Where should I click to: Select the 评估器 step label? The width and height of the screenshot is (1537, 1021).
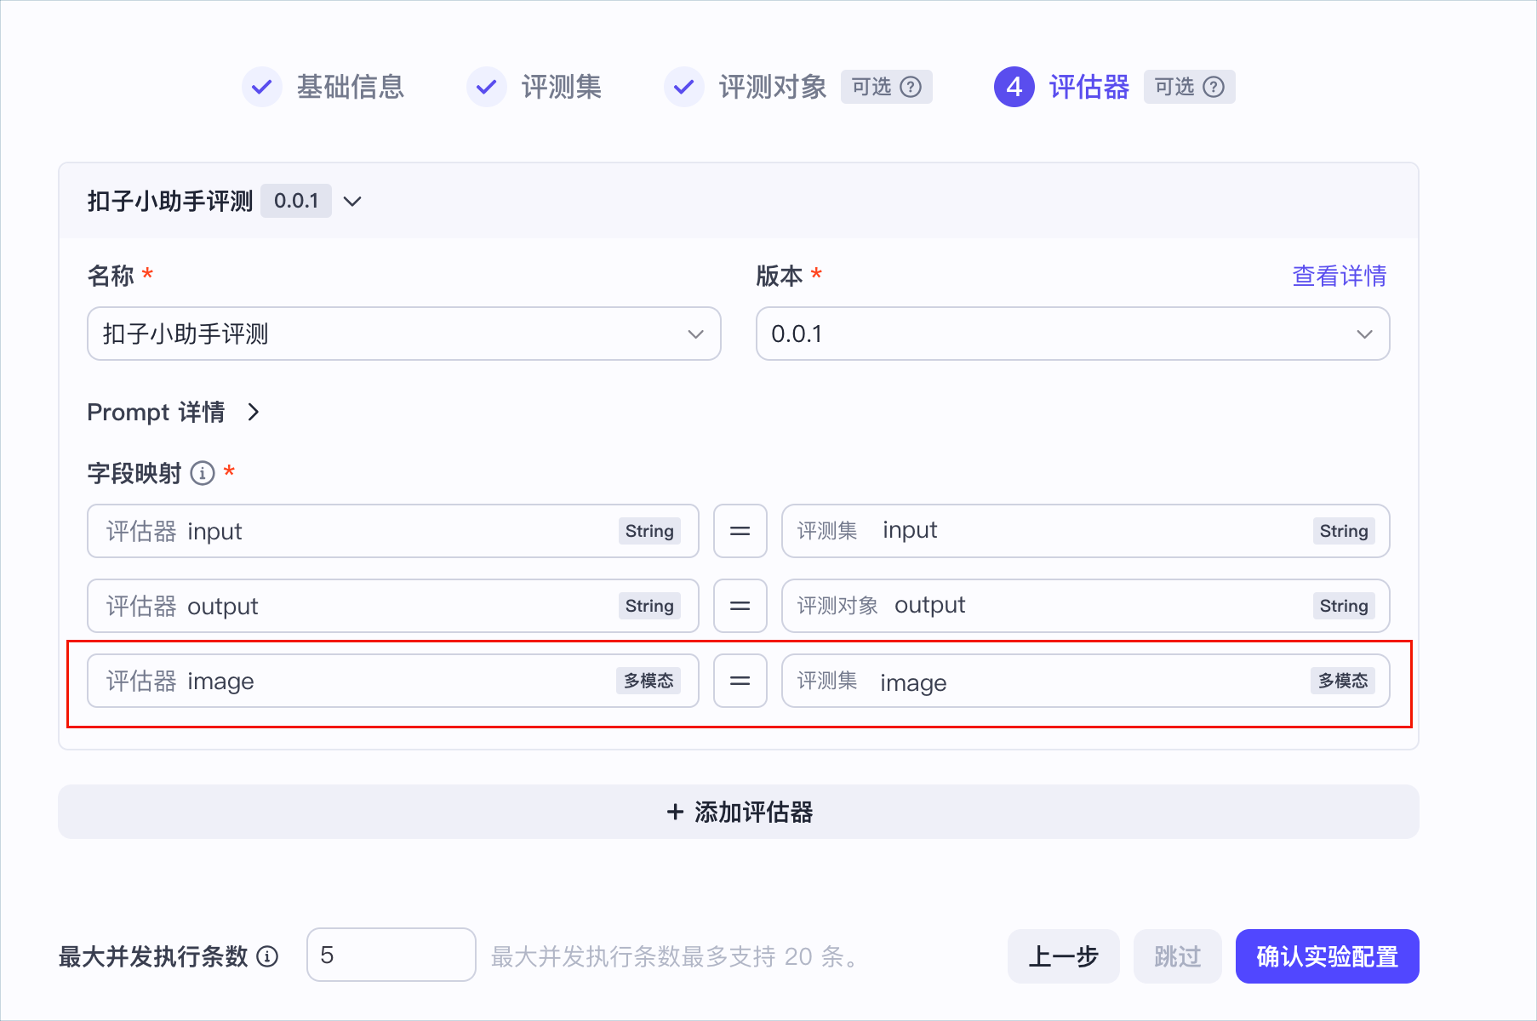pos(1089,87)
